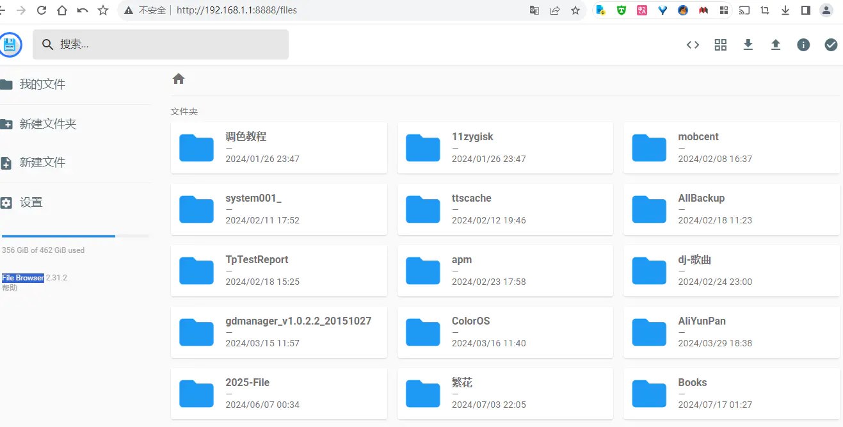The image size is (843, 427).
Task: Open the dj-歌曲 folder
Action: tap(732, 271)
